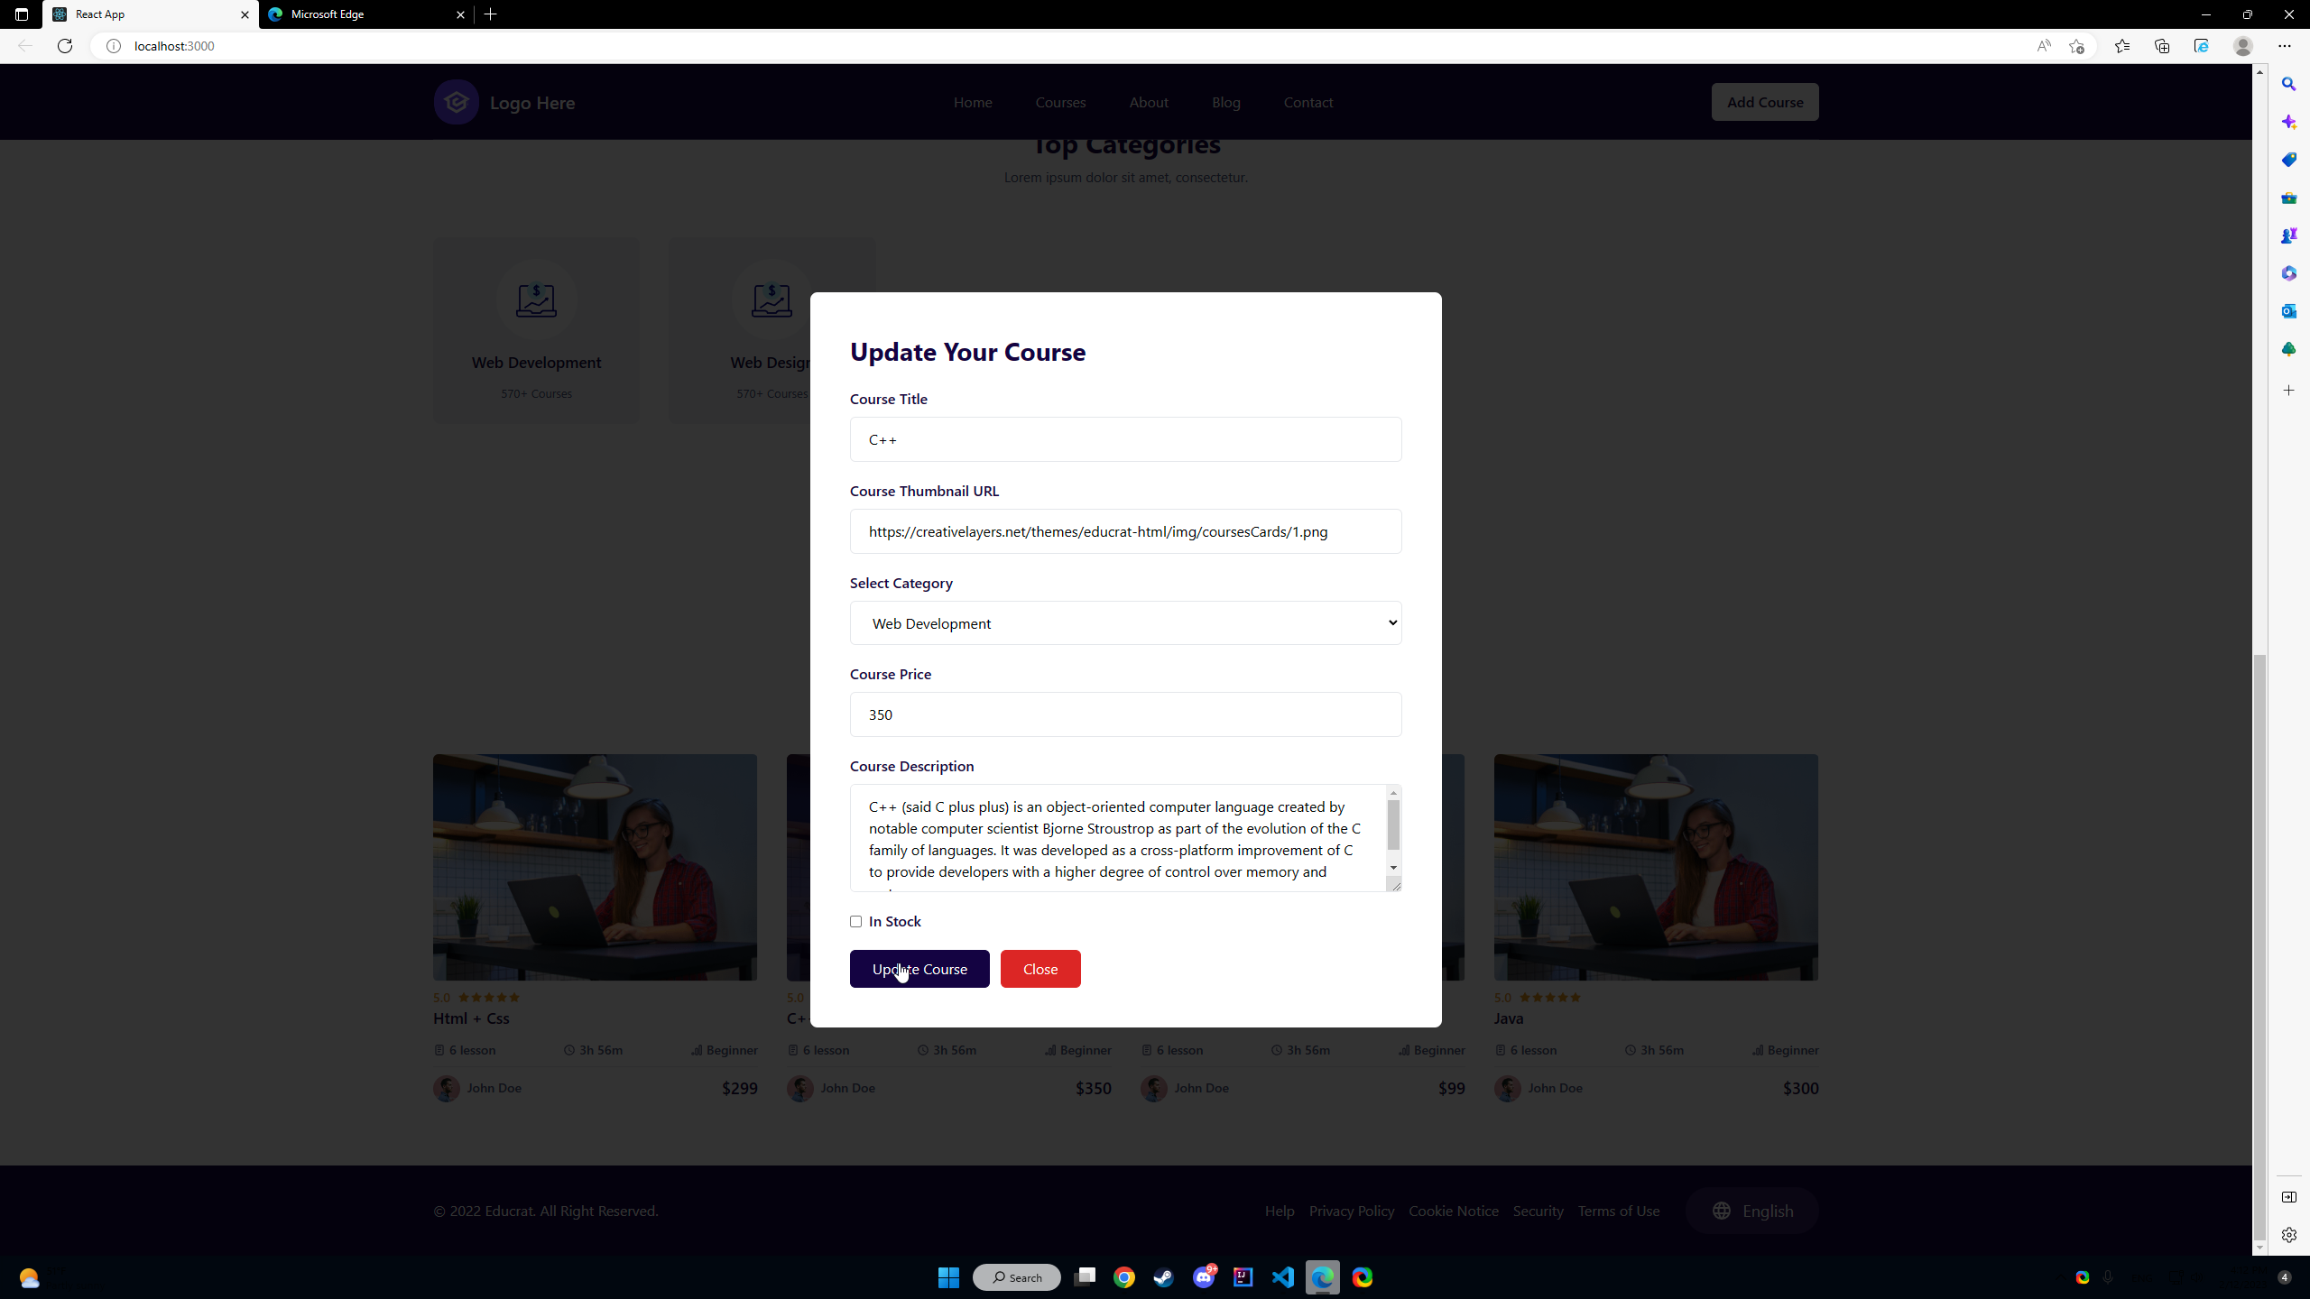Image resolution: width=2310 pixels, height=1299 pixels.
Task: Click inside the Course Title field
Action: pos(1124,439)
